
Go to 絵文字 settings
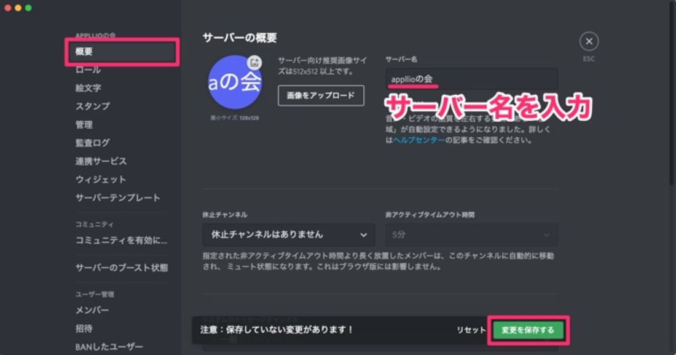[88, 88]
